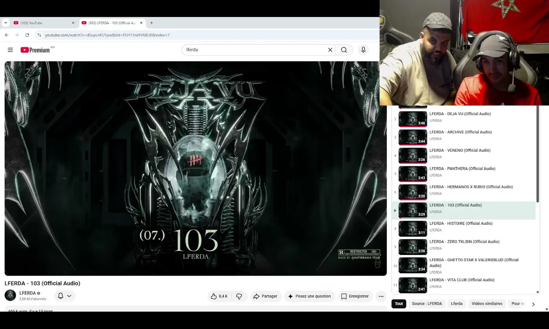
Task: Click the HISTOIRE thumbnail with 3:11 duration
Action: pos(413,228)
